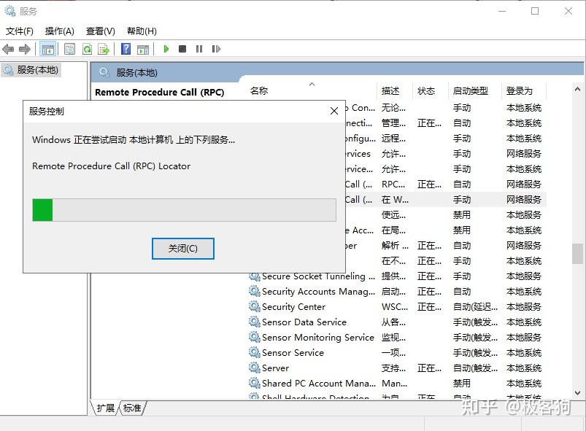Screen dimensions: 586x431
Task: Select the Server service gear icon
Action: point(255,368)
